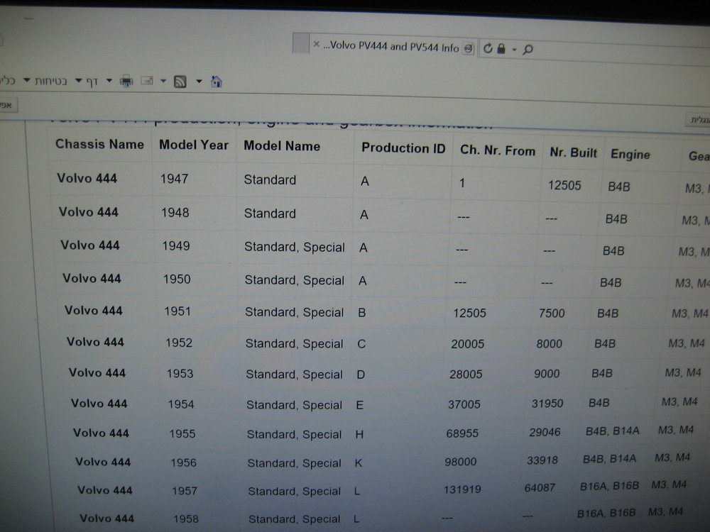Image resolution: width=710 pixels, height=532 pixels.
Task: Click the Print icon
Action: (126, 81)
